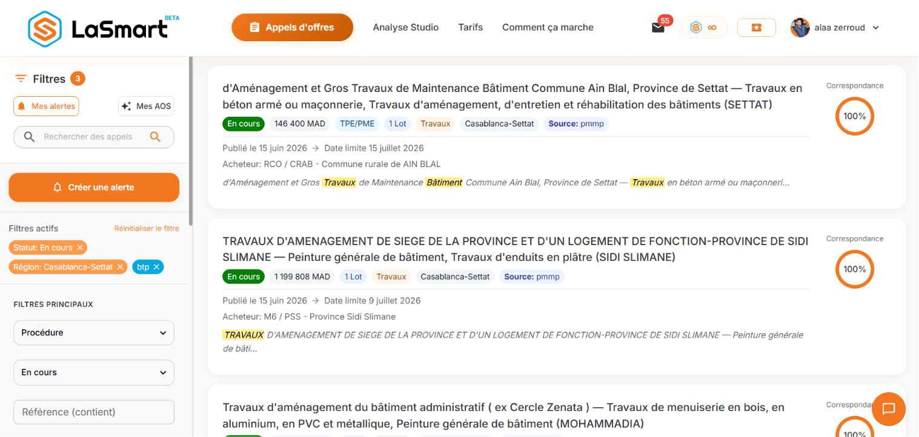Screen dimensions: 919x437
Task: Open the mail inbox with 55 badge
Action: tap(658, 27)
